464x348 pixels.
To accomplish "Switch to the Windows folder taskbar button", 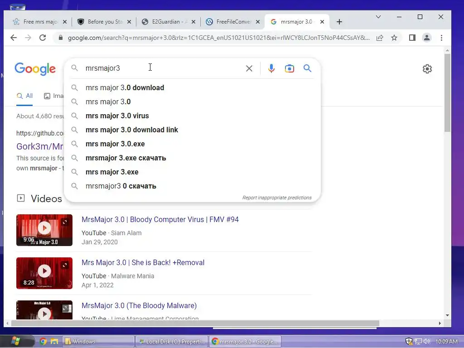I will 98,342.
